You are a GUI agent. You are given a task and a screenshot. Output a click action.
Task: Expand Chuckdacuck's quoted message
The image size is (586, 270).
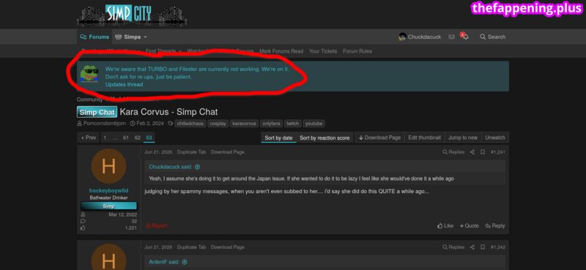(x=197, y=167)
